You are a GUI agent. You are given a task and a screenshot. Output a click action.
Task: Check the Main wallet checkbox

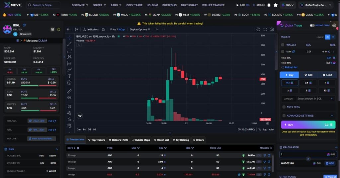point(283,51)
